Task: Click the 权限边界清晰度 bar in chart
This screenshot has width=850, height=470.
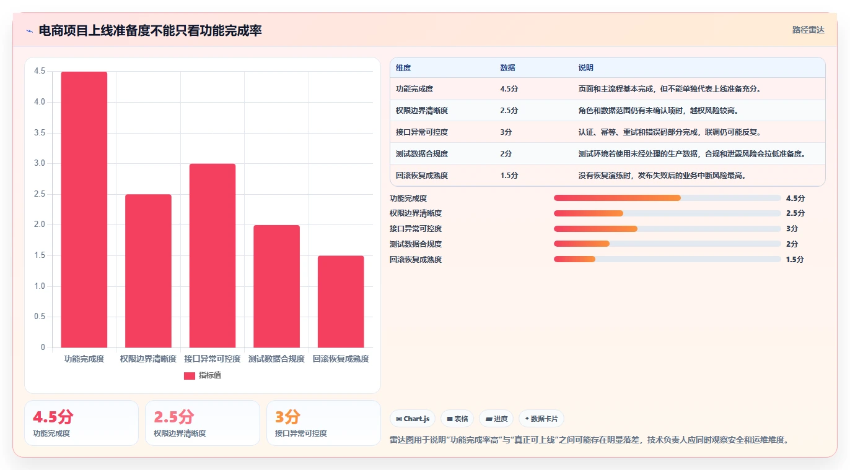Action: pyautogui.click(x=148, y=271)
